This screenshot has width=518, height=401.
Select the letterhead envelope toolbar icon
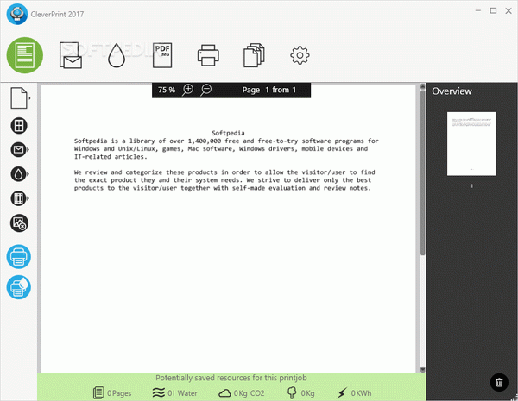71,55
